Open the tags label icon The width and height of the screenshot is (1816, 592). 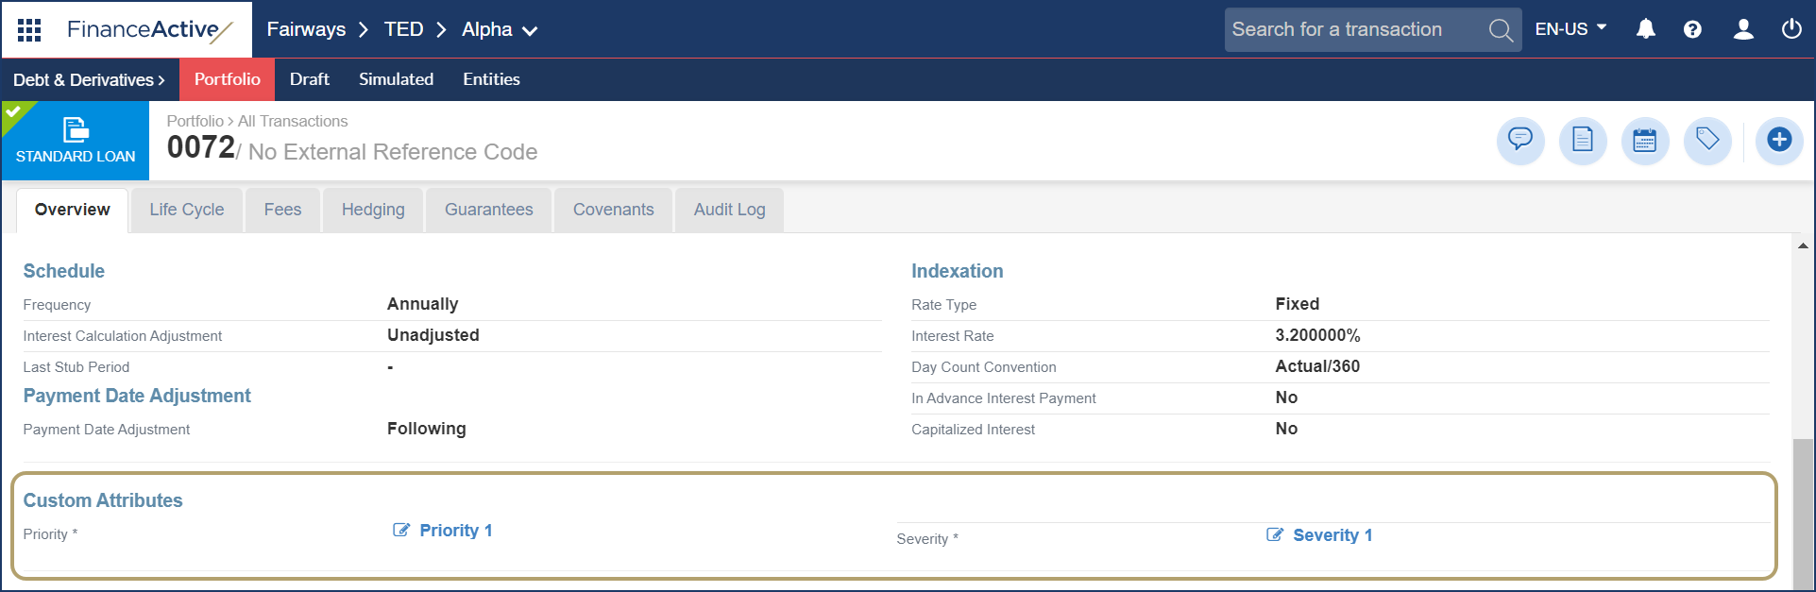[x=1707, y=141]
